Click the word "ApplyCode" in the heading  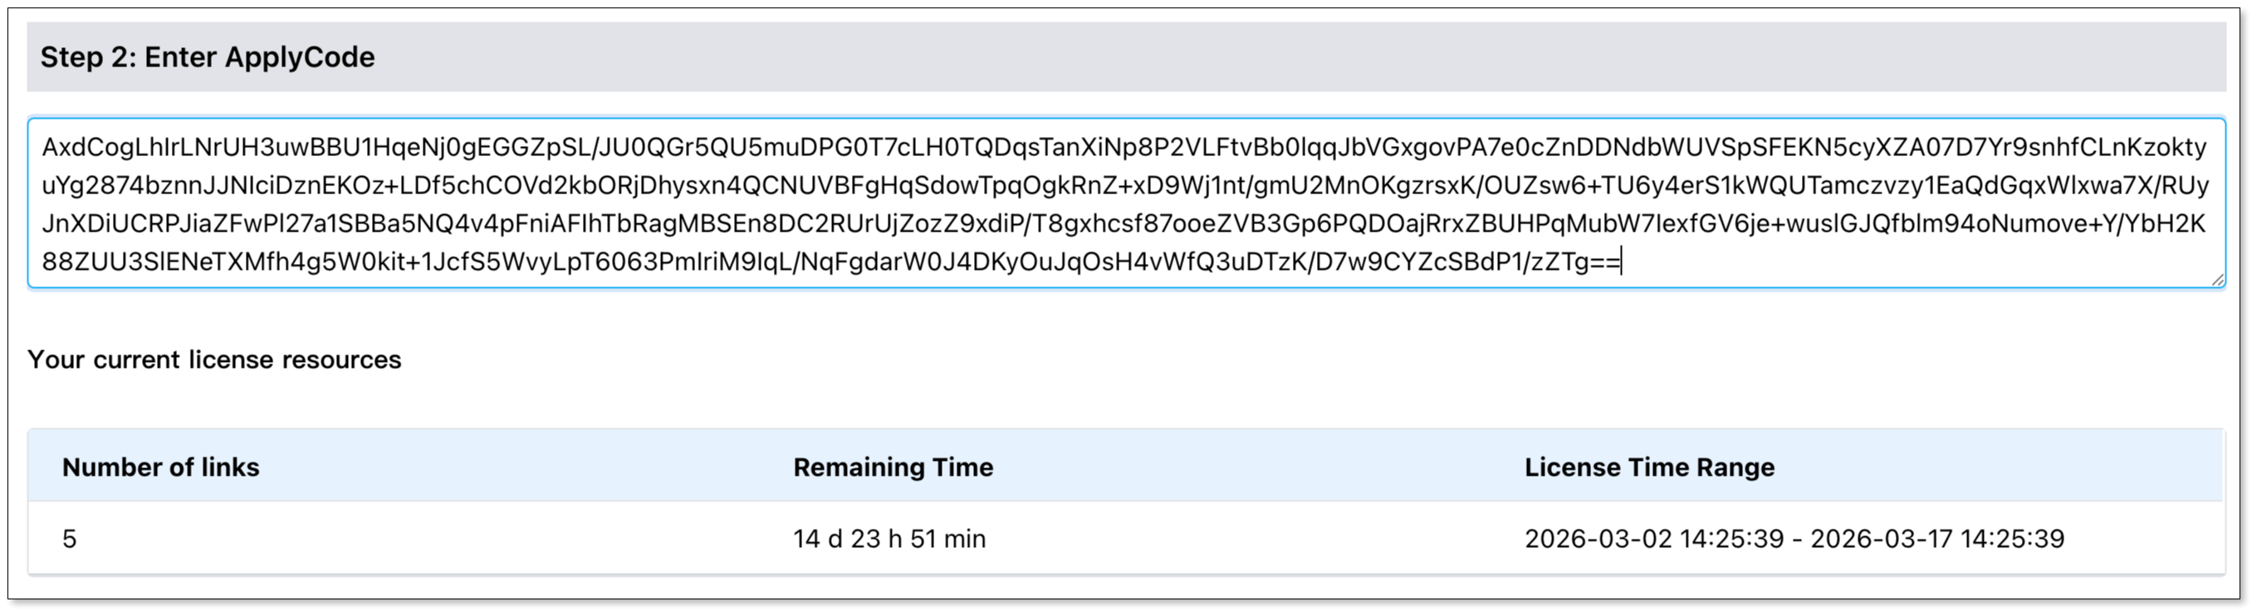click(x=300, y=56)
